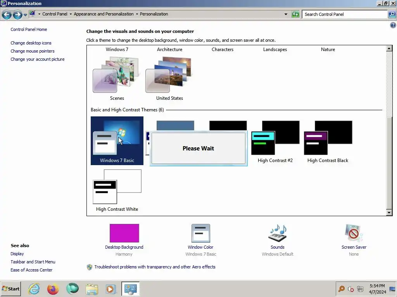Open the green globe browser taskbar icon
397x297 pixels.
coord(72,288)
